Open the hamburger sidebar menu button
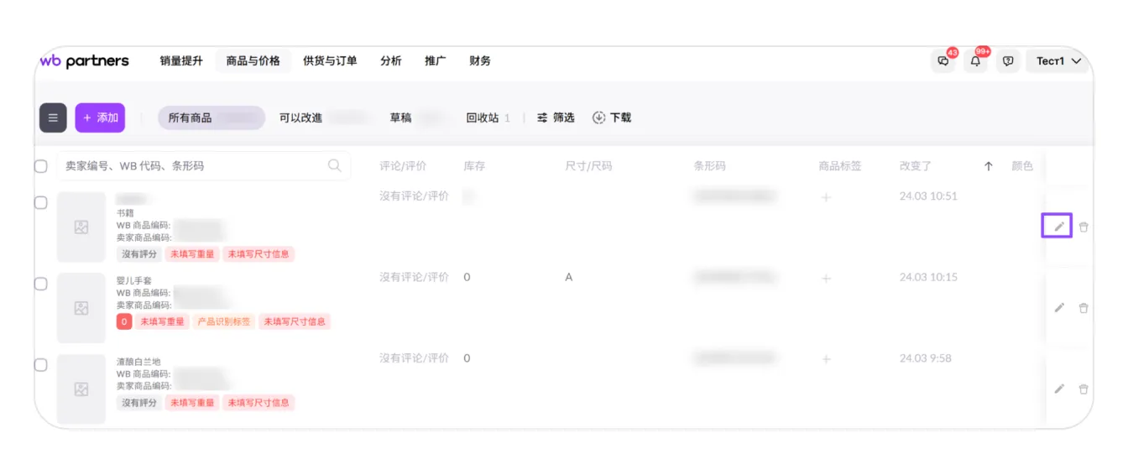The width and height of the screenshot is (1128, 475). (53, 118)
